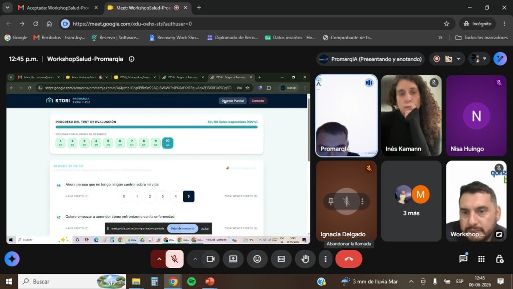Go to the browser home page
This screenshot has height=289, width=513.
pos(49,24)
